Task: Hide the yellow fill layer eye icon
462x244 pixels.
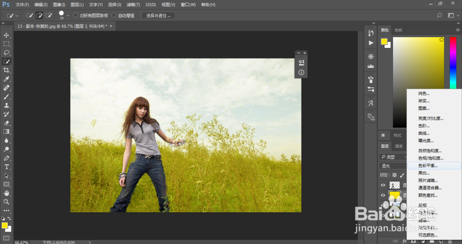Action: click(x=383, y=195)
